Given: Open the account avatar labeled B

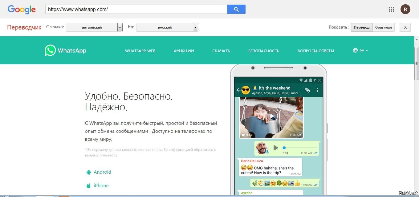Looking at the screenshot, I should coord(405,9).
